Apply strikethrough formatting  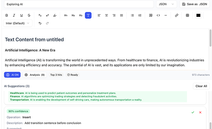(29, 15)
